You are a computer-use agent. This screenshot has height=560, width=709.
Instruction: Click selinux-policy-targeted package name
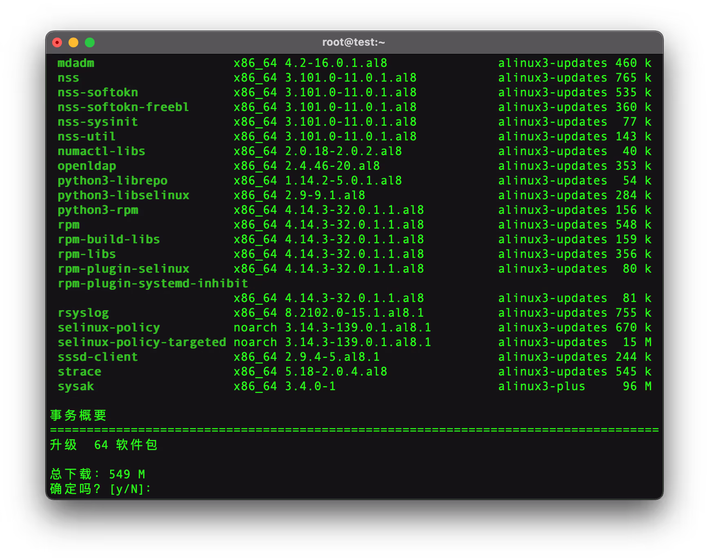tap(142, 342)
